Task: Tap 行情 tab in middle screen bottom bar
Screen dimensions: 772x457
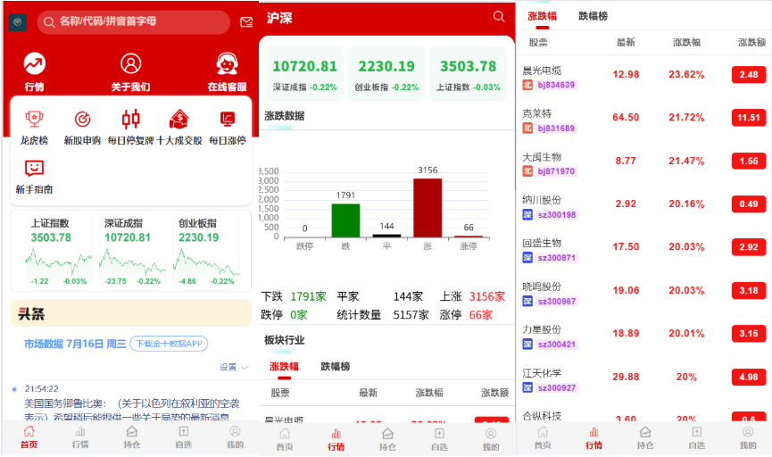Action: [x=336, y=439]
